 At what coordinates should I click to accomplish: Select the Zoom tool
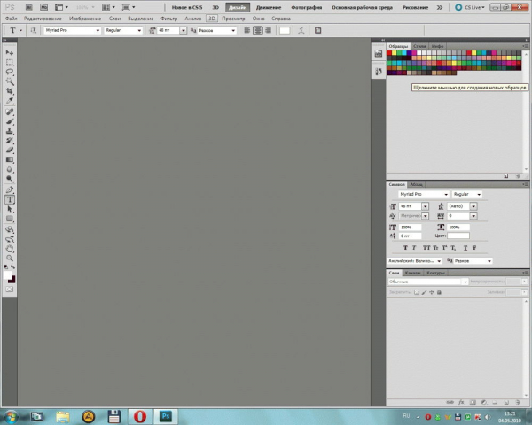10,259
